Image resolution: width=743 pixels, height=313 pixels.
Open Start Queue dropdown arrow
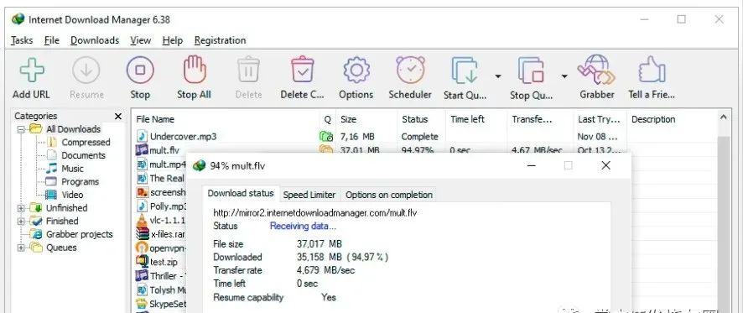pyautogui.click(x=498, y=76)
